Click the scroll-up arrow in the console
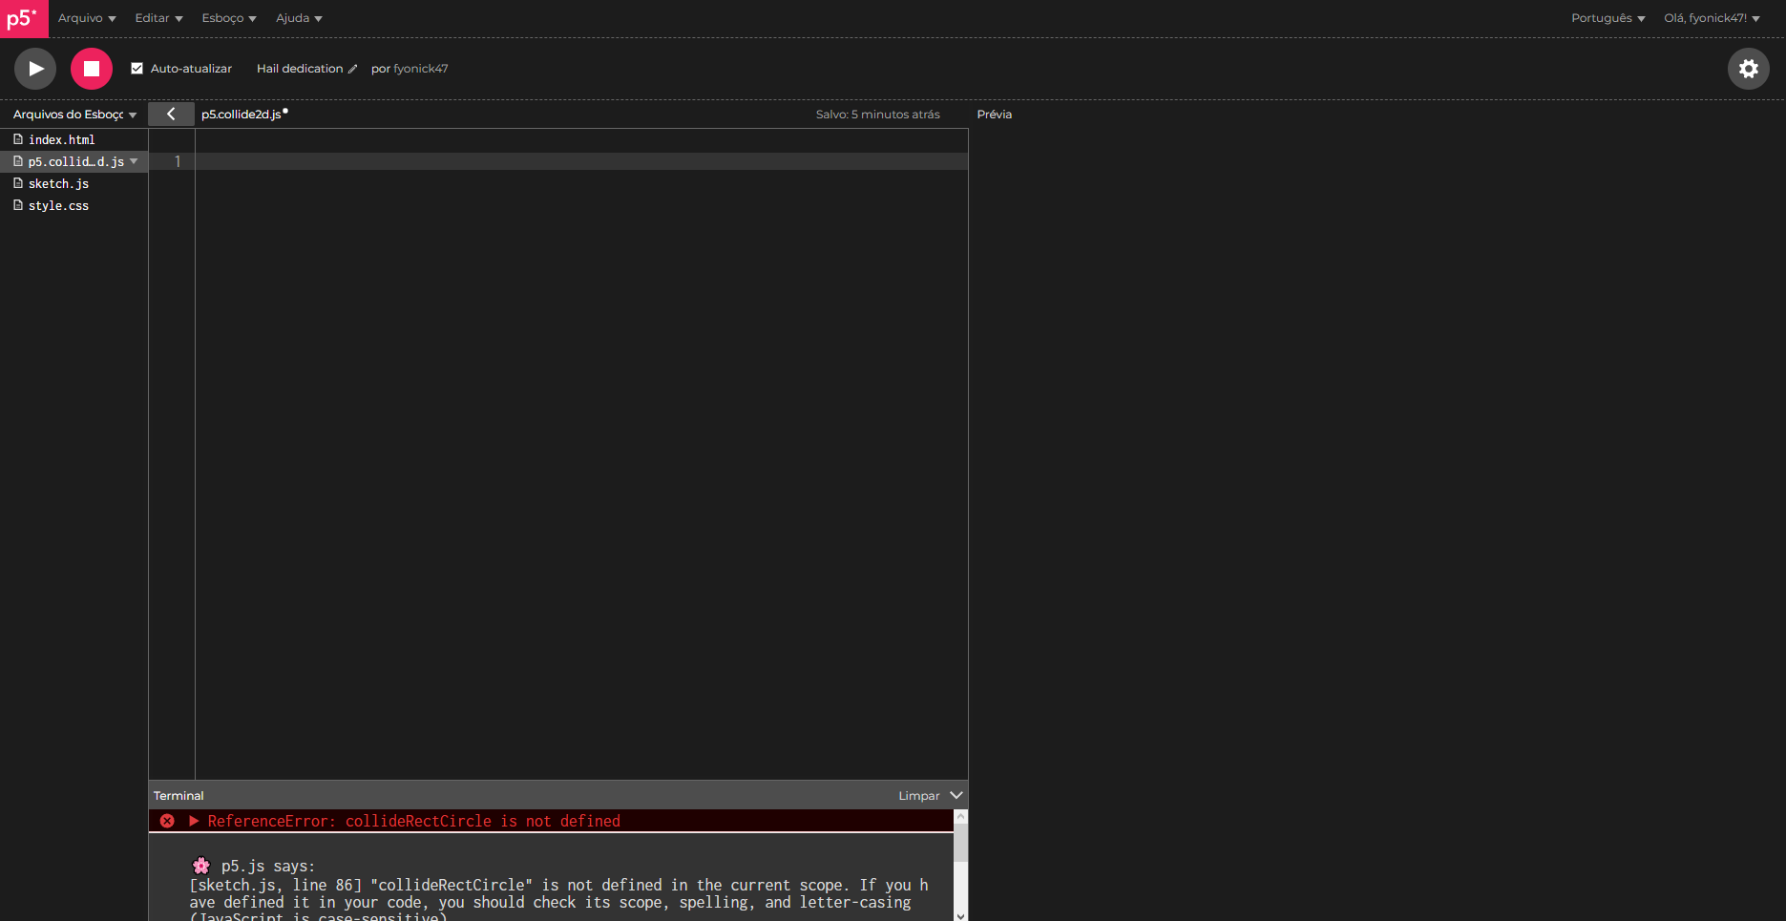This screenshot has height=921, width=1786. (x=960, y=816)
